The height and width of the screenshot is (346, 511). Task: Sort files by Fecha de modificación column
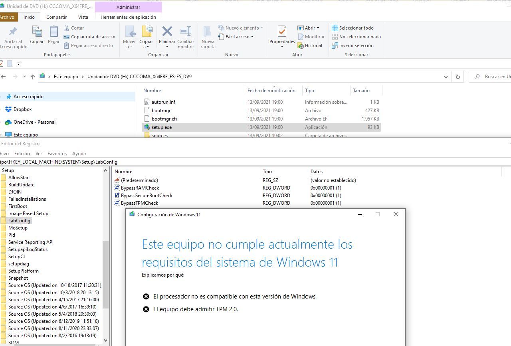point(271,91)
